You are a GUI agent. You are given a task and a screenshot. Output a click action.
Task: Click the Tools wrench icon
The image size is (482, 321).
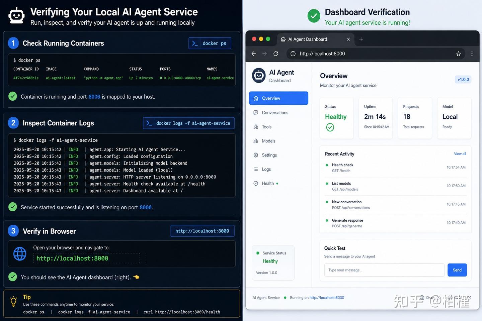click(256, 127)
